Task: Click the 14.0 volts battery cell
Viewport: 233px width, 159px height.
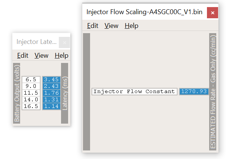Action: coord(31,100)
